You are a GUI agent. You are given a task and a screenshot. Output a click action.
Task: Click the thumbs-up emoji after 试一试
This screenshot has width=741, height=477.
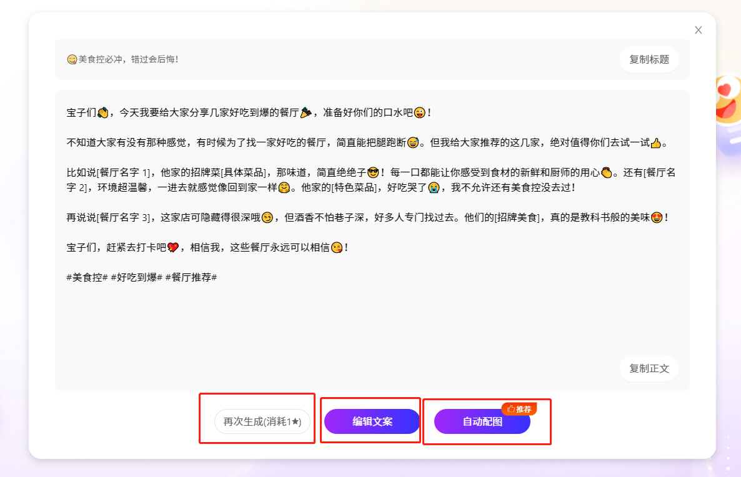(655, 143)
